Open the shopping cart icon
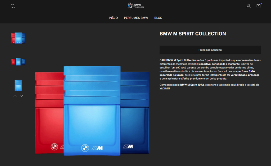271x166 pixels. coord(258,6)
